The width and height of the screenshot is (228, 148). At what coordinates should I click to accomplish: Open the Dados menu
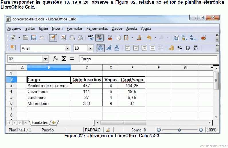pos(117,28)
